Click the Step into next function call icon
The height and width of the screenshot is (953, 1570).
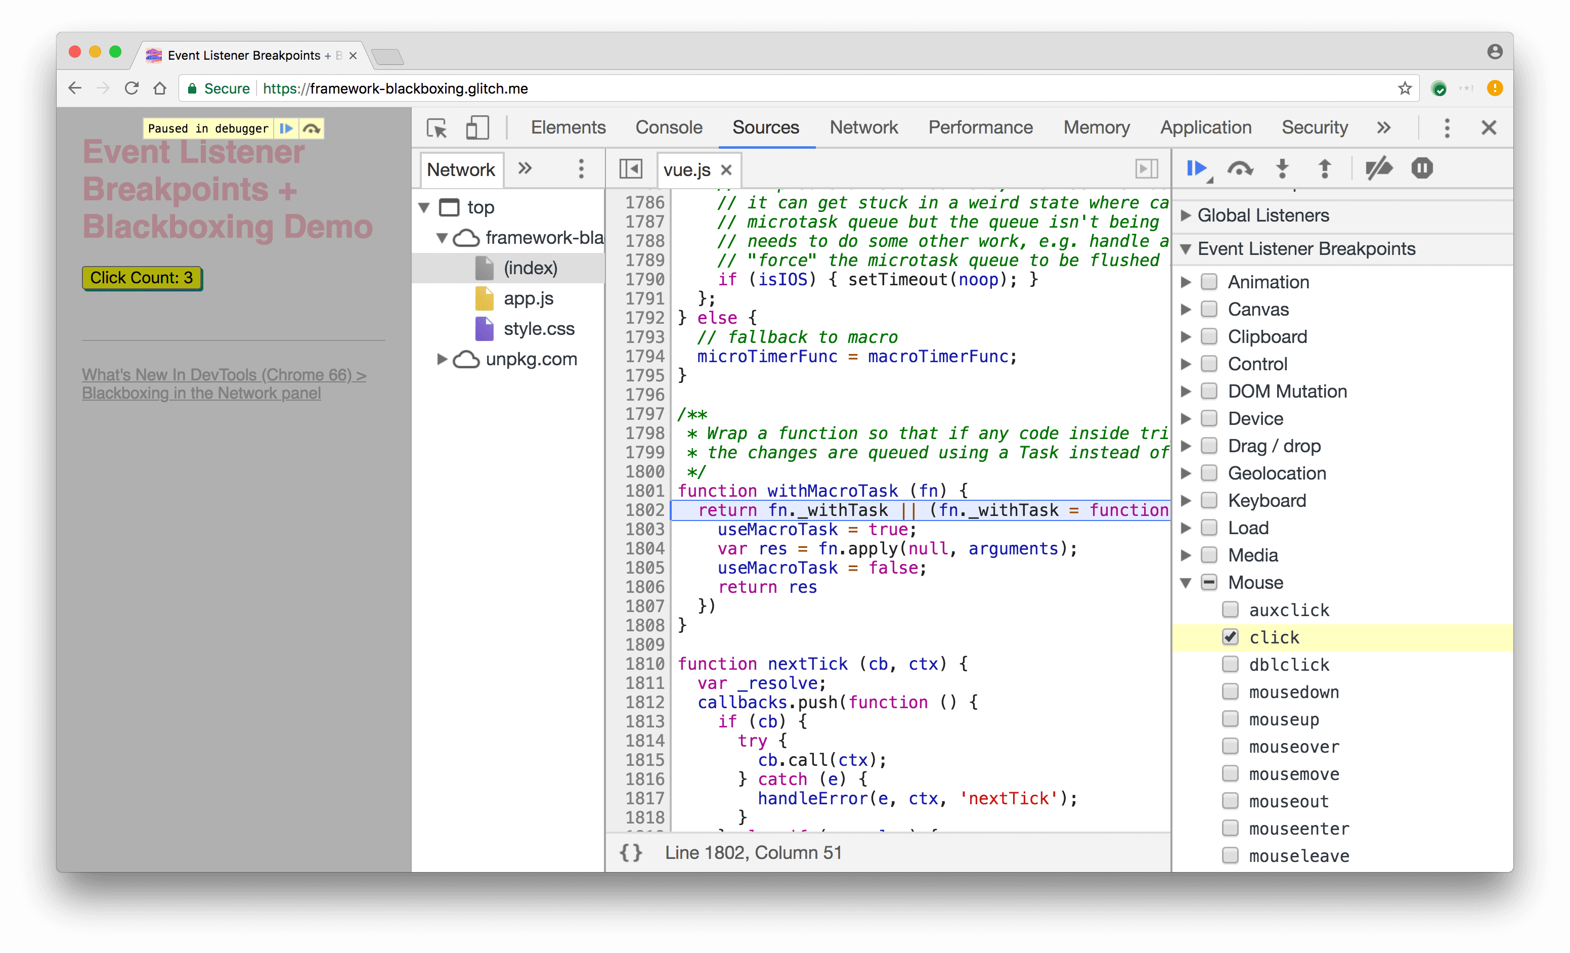(1282, 168)
